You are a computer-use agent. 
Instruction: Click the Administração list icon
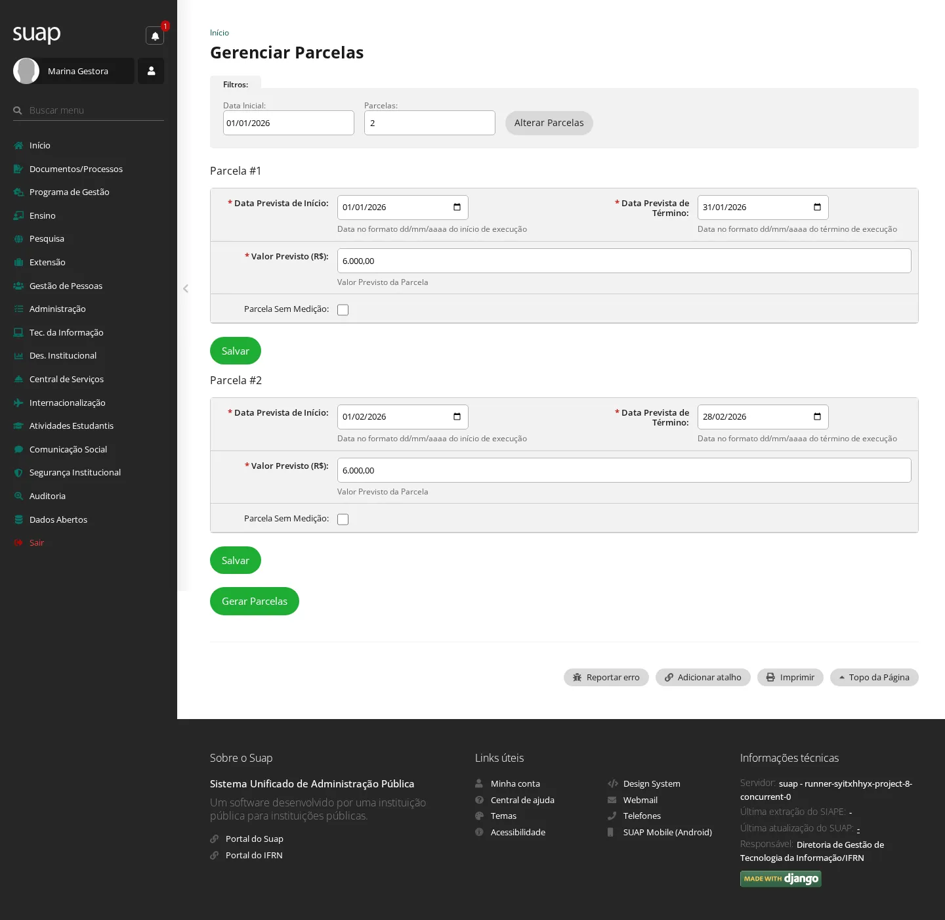pyautogui.click(x=18, y=309)
